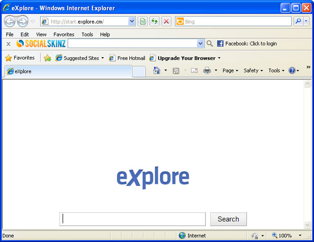Open Suggested Sites dropdown
The image size is (314, 242).
80,58
